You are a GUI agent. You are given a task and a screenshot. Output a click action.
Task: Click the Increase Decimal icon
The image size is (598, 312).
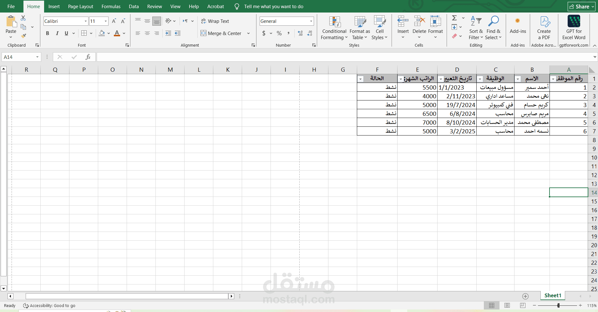point(300,33)
